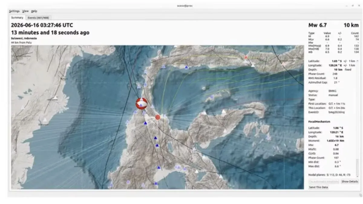Click the 'Sulawesi, Indonesia' region label
The height and width of the screenshot is (204, 363).
click(x=24, y=38)
